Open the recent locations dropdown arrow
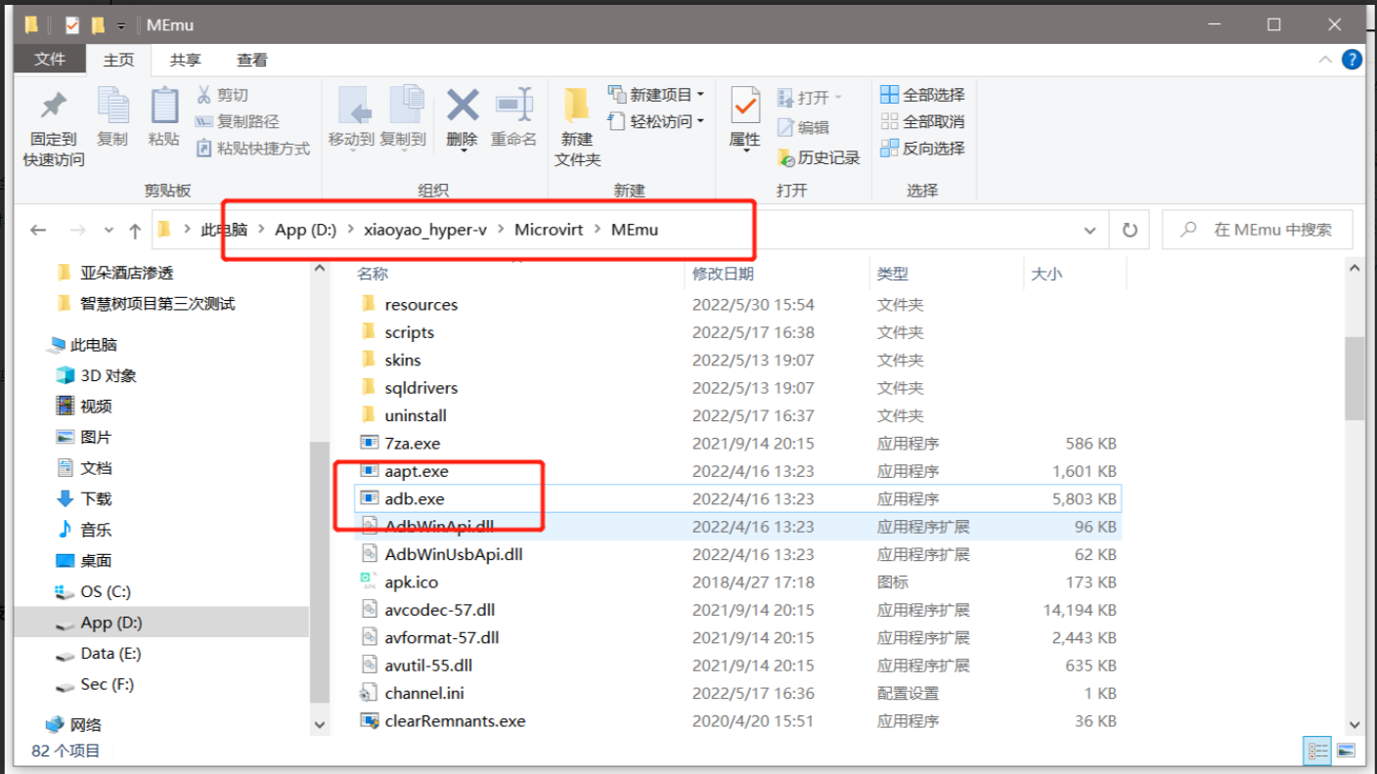The height and width of the screenshot is (774, 1377). [x=109, y=231]
